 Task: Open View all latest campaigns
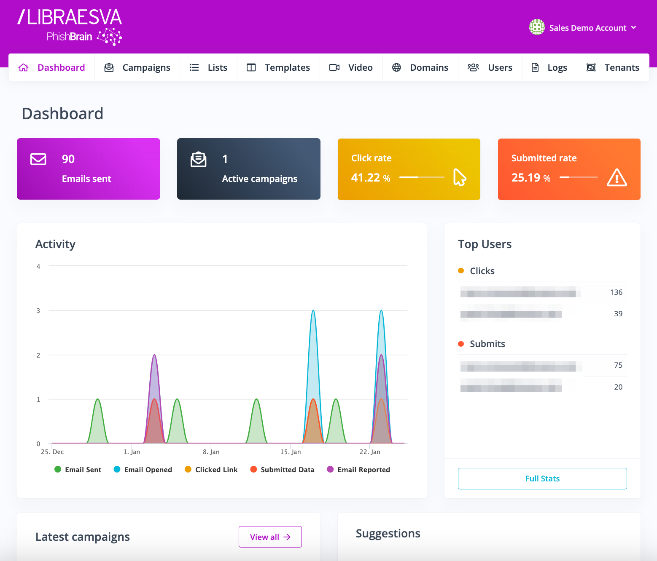270,537
